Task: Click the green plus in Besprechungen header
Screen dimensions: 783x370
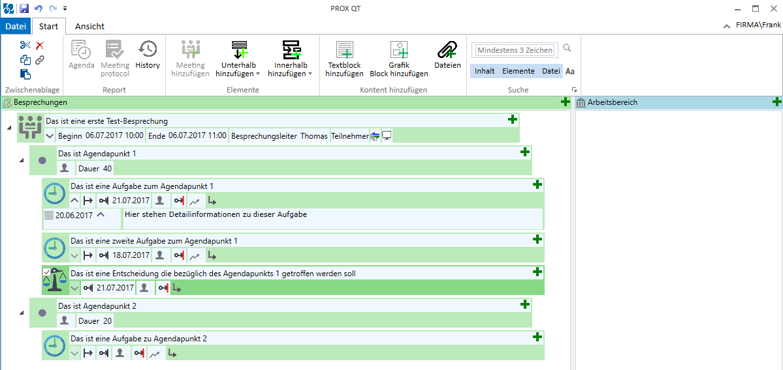Action: pyautogui.click(x=566, y=102)
